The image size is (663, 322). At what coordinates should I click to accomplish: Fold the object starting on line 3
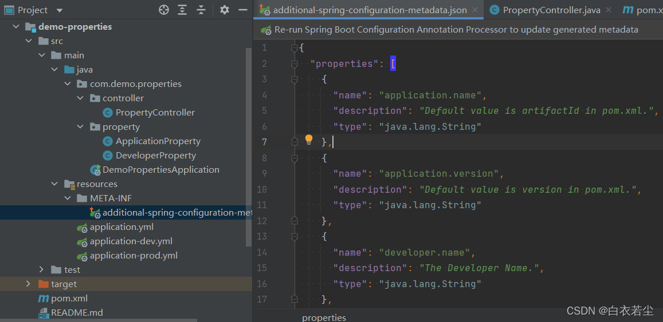pyautogui.click(x=295, y=79)
